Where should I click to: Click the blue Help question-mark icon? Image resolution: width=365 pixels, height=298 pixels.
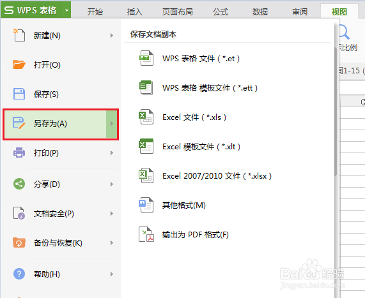(x=19, y=274)
